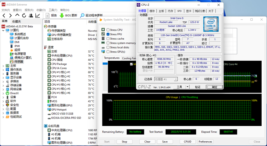
Task: Click the AIDA64 up-level arrow
Action: point(17,15)
